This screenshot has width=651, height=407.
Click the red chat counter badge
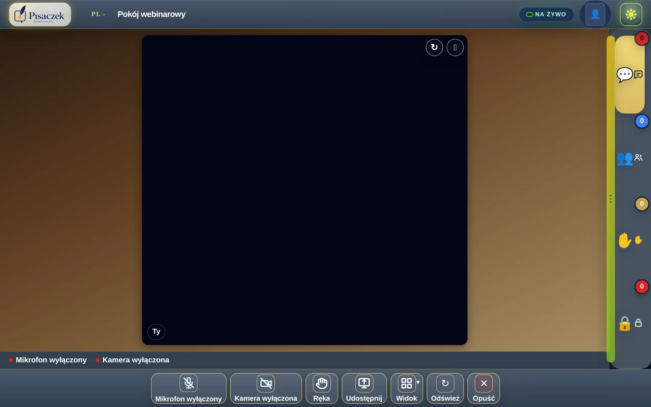tap(642, 38)
